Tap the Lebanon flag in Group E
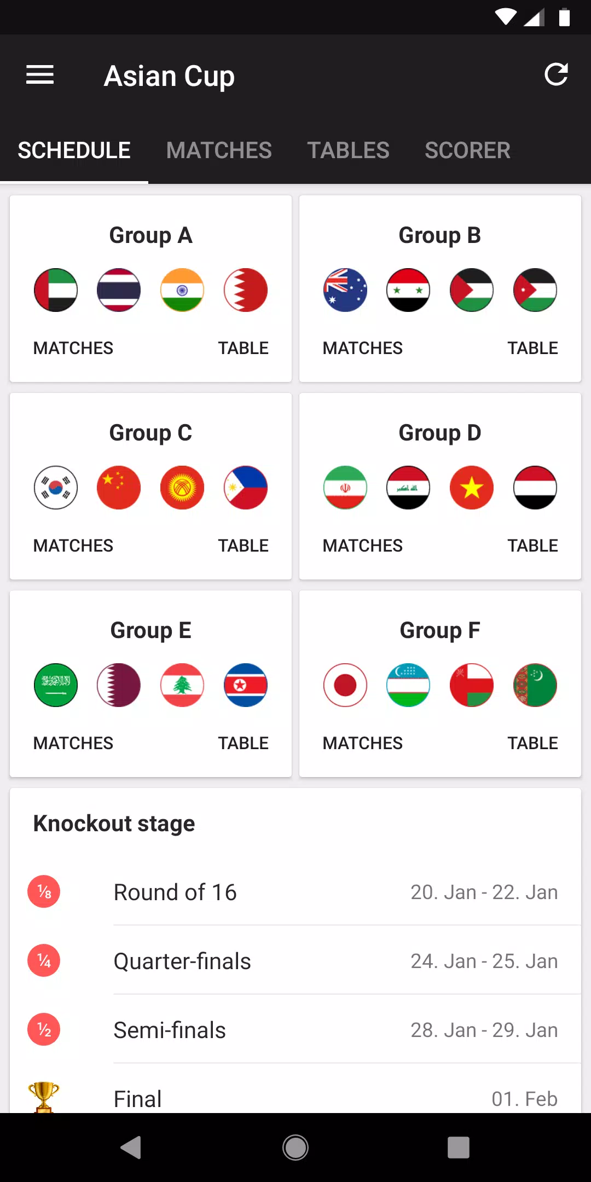 [x=182, y=685]
